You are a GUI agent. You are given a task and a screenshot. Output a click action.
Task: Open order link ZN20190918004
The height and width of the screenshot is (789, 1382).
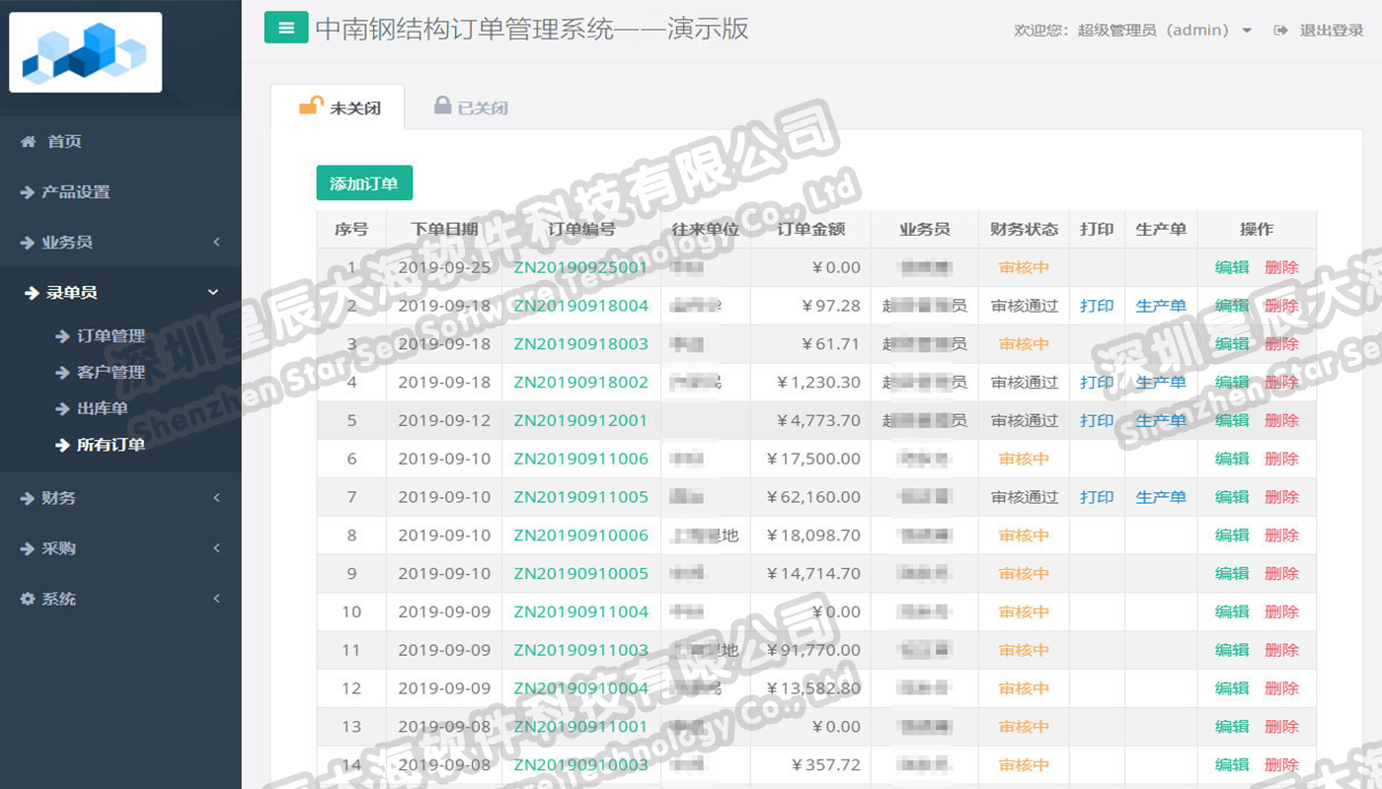[x=581, y=306]
